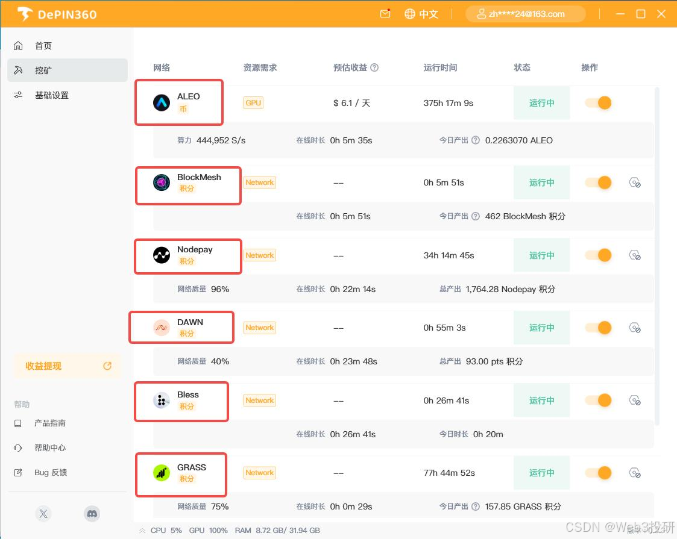Click the 网络 column header
677x539 pixels.
point(162,67)
